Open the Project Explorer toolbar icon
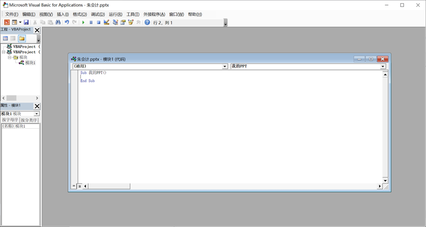This screenshot has height=227, width=426. [115, 22]
